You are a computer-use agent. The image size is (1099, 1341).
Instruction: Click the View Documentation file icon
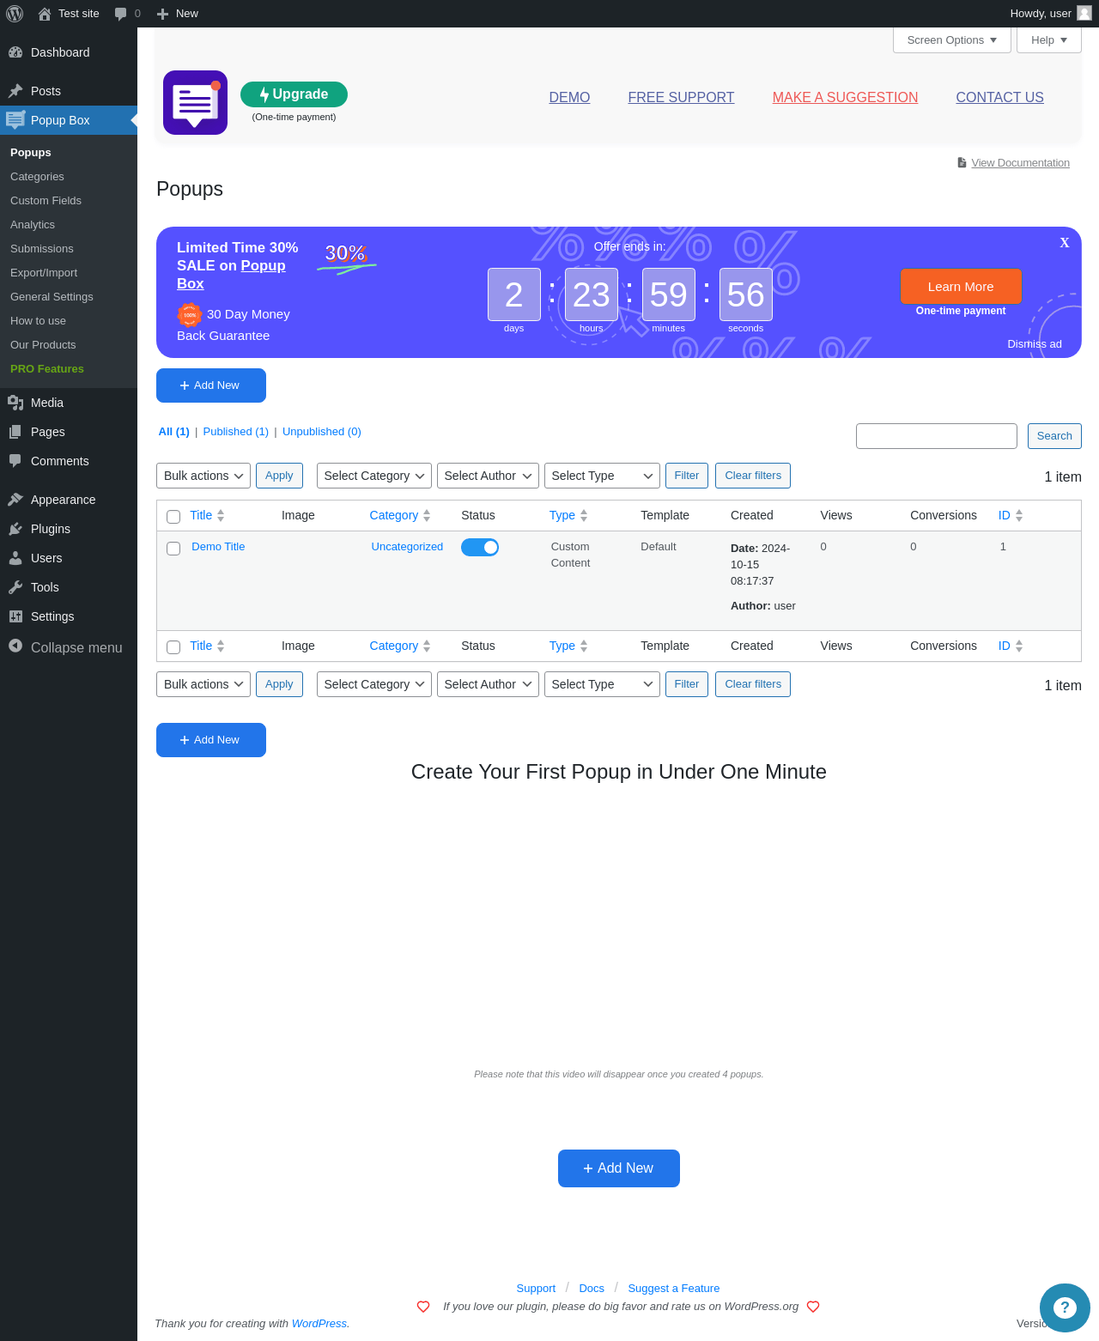point(962,162)
